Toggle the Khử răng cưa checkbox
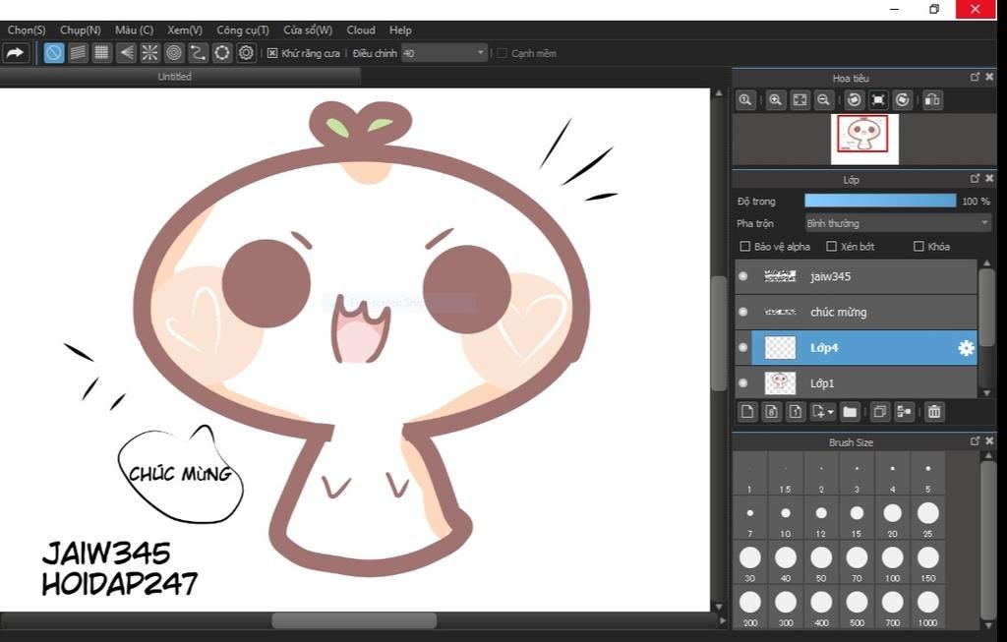 272,53
